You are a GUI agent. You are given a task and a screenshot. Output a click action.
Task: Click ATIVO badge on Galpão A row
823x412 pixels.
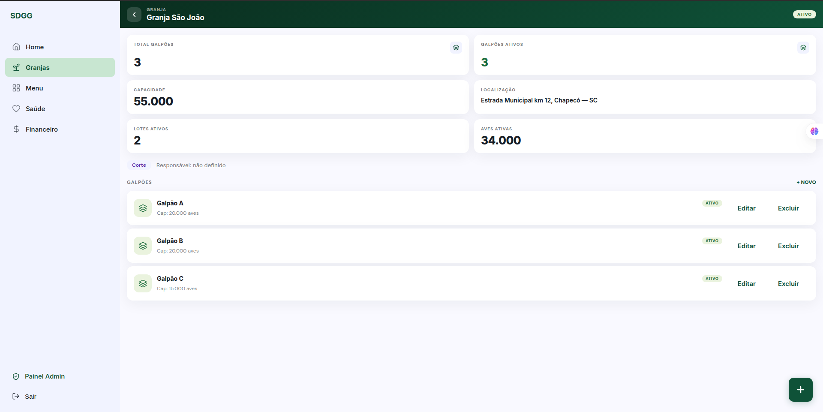coord(712,203)
